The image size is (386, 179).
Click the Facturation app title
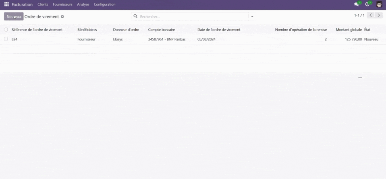coord(22,4)
